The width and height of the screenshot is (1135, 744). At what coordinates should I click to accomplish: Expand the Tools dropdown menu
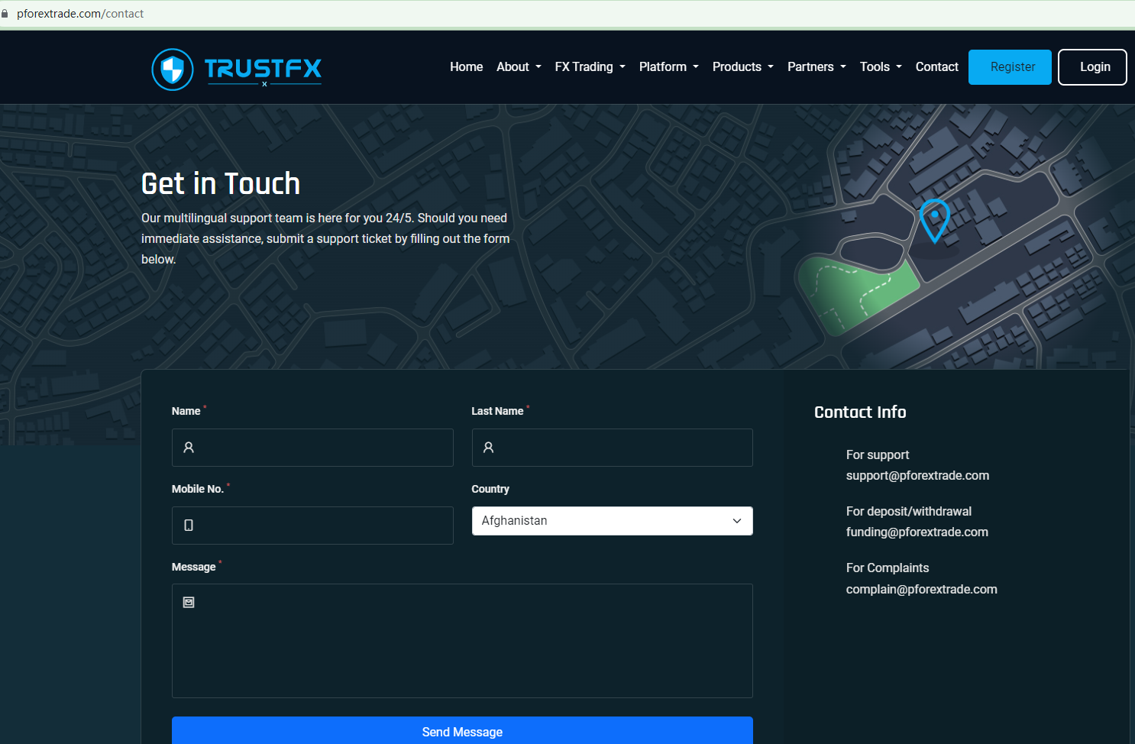[x=881, y=67]
